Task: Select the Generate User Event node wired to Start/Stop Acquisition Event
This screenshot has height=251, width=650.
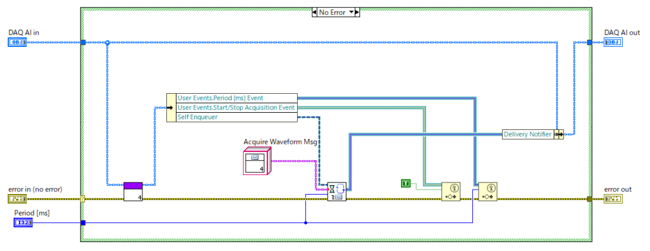Action: (x=451, y=192)
